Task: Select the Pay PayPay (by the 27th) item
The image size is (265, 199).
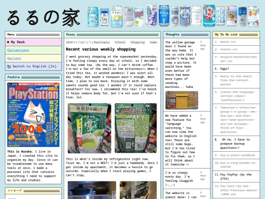Action: [x=236, y=177]
